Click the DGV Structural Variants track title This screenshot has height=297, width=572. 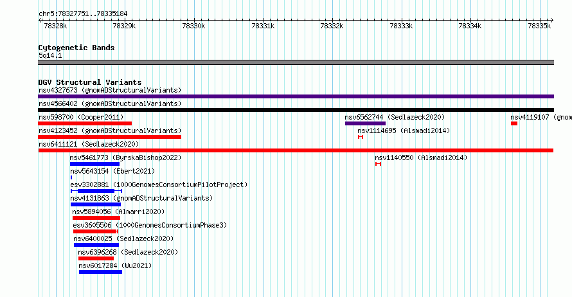(x=90, y=82)
